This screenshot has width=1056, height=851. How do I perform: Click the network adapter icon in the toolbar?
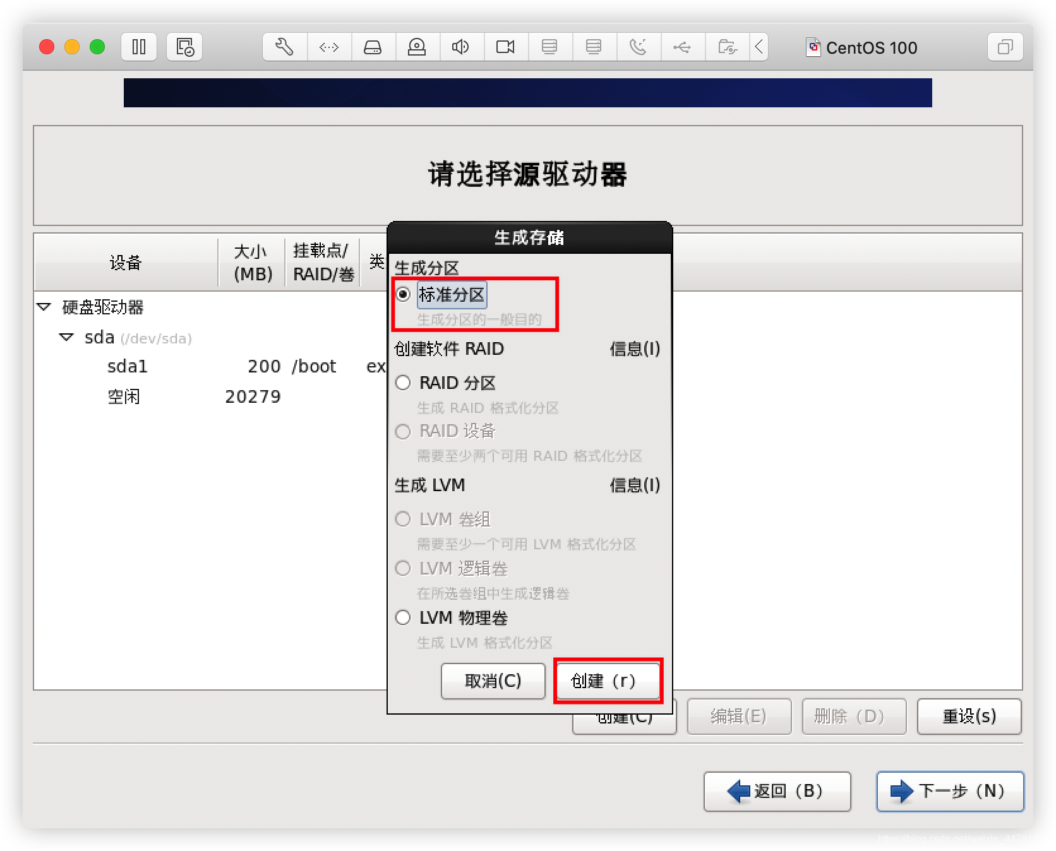(x=550, y=47)
